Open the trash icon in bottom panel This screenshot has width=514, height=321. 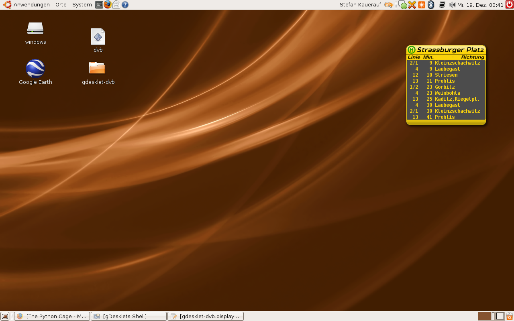click(x=510, y=316)
